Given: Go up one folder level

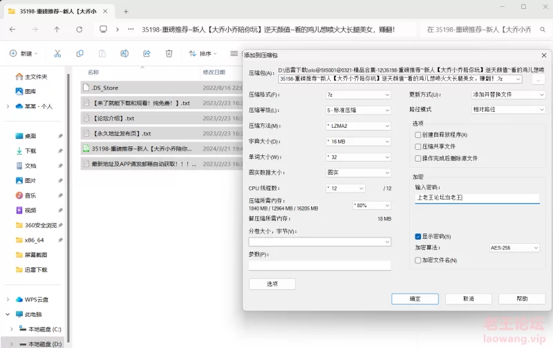Looking at the screenshot, I should point(57,30).
